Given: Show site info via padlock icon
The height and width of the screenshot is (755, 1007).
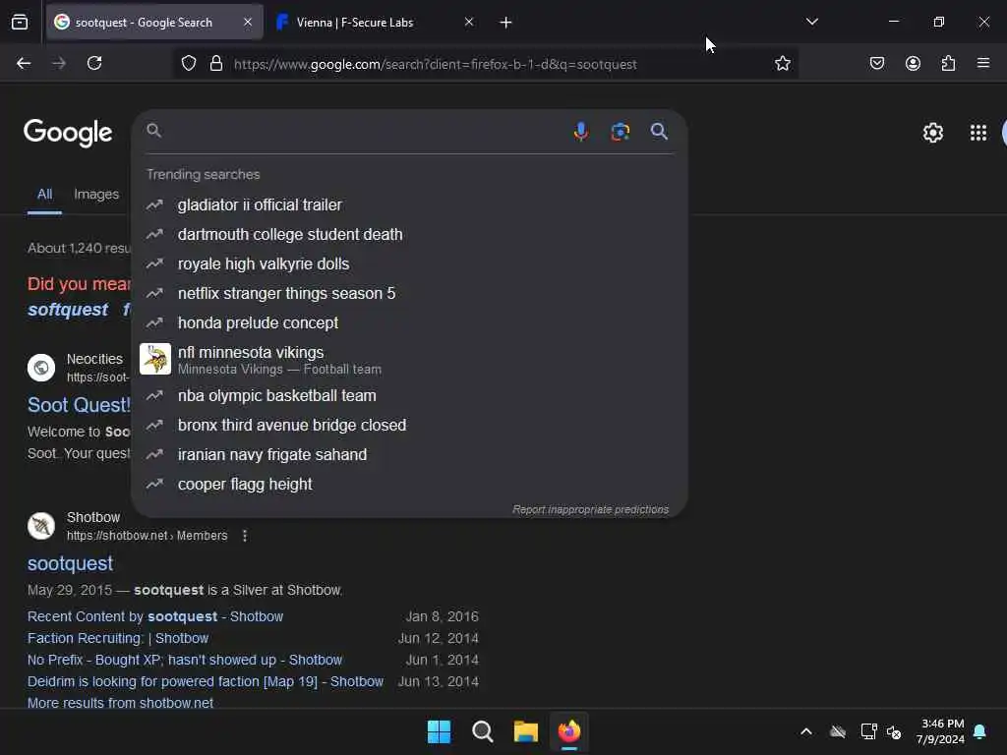Looking at the screenshot, I should coord(216,64).
